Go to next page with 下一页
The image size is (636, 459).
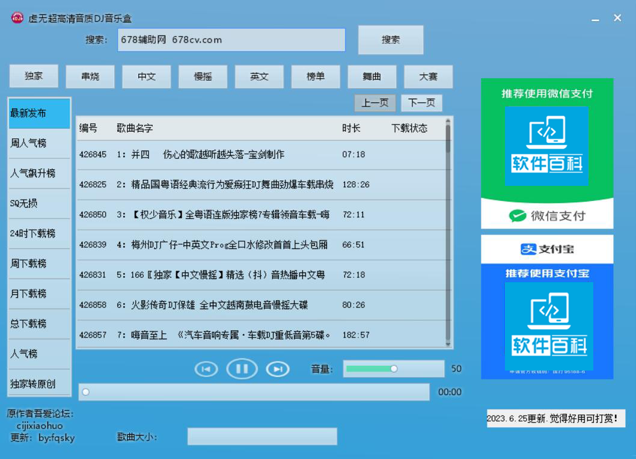click(421, 103)
